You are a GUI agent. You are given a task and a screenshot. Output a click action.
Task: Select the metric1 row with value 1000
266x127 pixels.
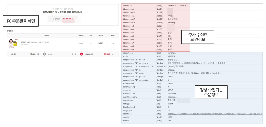pos(156,117)
